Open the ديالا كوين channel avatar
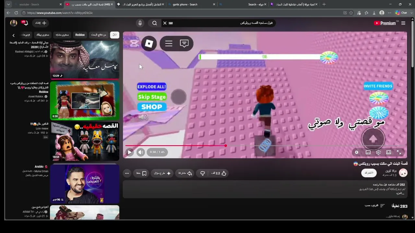This screenshot has width=415, height=233. [403, 173]
